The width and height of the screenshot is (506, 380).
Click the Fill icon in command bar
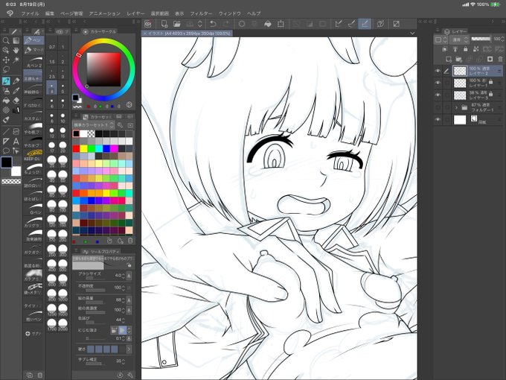[268, 24]
